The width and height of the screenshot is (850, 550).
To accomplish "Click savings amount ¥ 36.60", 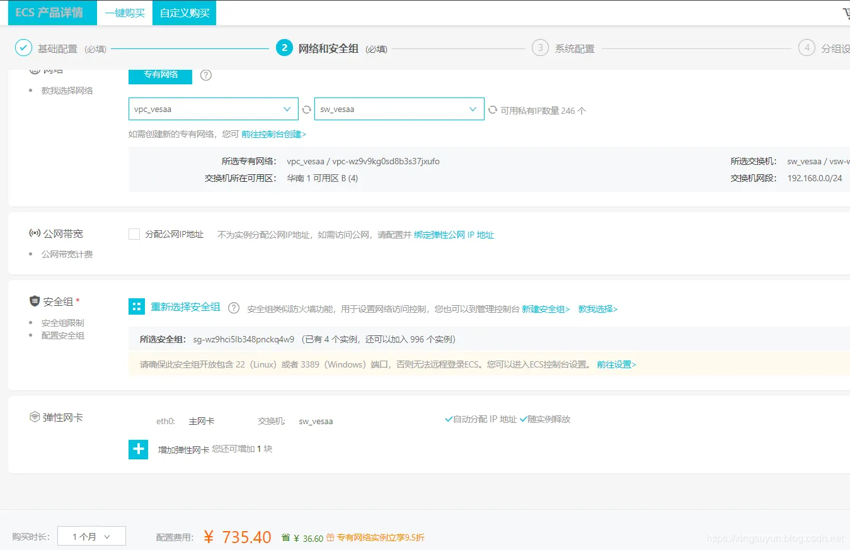I will click(308, 539).
